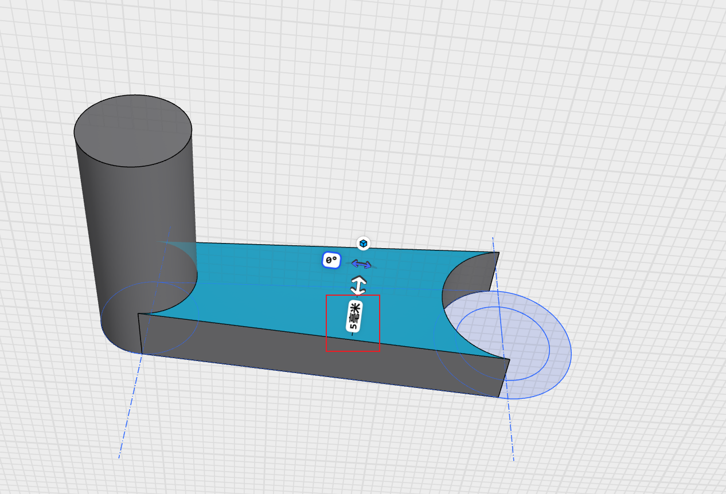
Task: Click the 0° angle value label
Action: coord(331,260)
